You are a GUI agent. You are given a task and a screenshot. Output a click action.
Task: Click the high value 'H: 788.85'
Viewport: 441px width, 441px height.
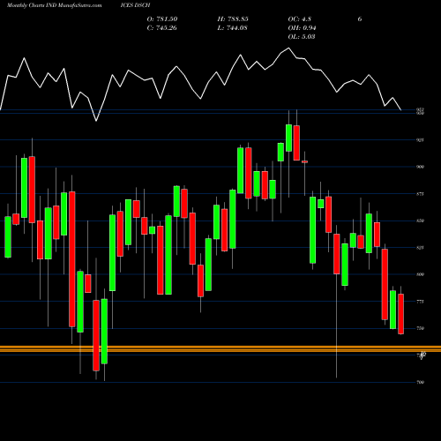pos(233,19)
